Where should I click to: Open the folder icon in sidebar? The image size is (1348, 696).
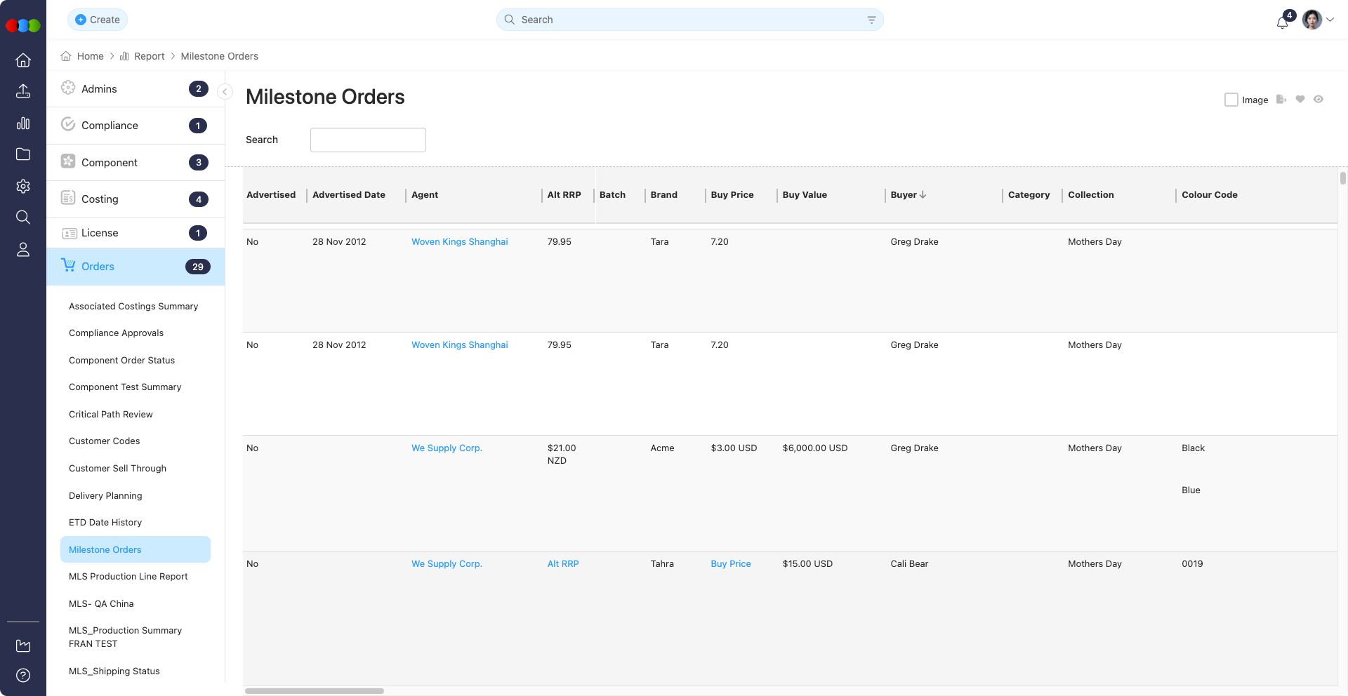[23, 154]
